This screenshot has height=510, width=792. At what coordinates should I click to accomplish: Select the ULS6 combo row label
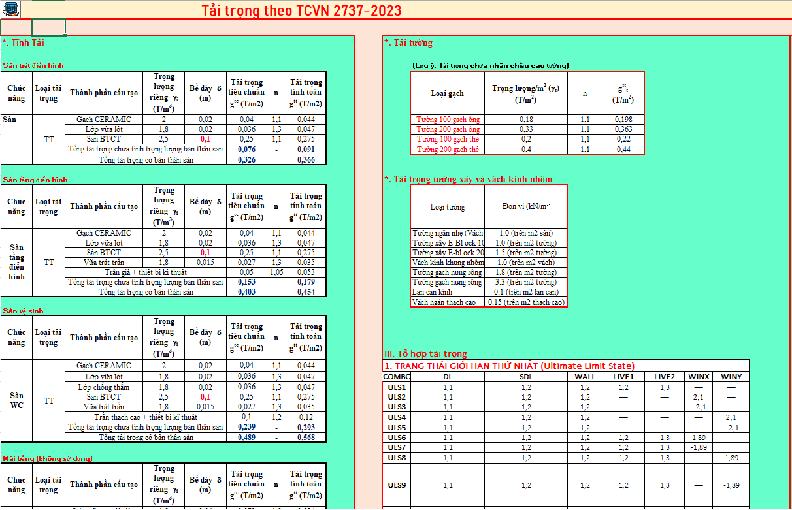tap(397, 438)
